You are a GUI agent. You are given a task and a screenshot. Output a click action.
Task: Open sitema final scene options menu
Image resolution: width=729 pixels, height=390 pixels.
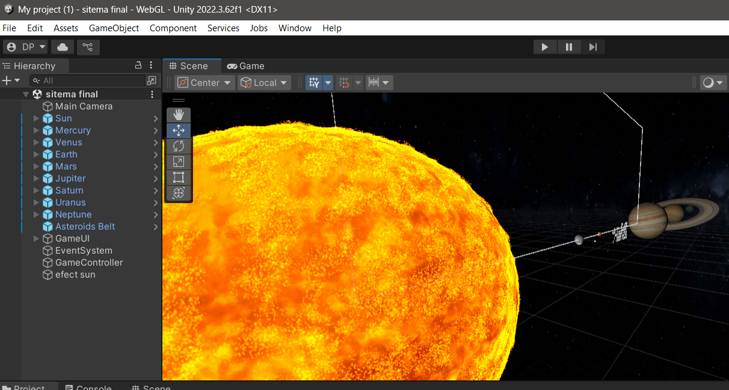point(152,94)
